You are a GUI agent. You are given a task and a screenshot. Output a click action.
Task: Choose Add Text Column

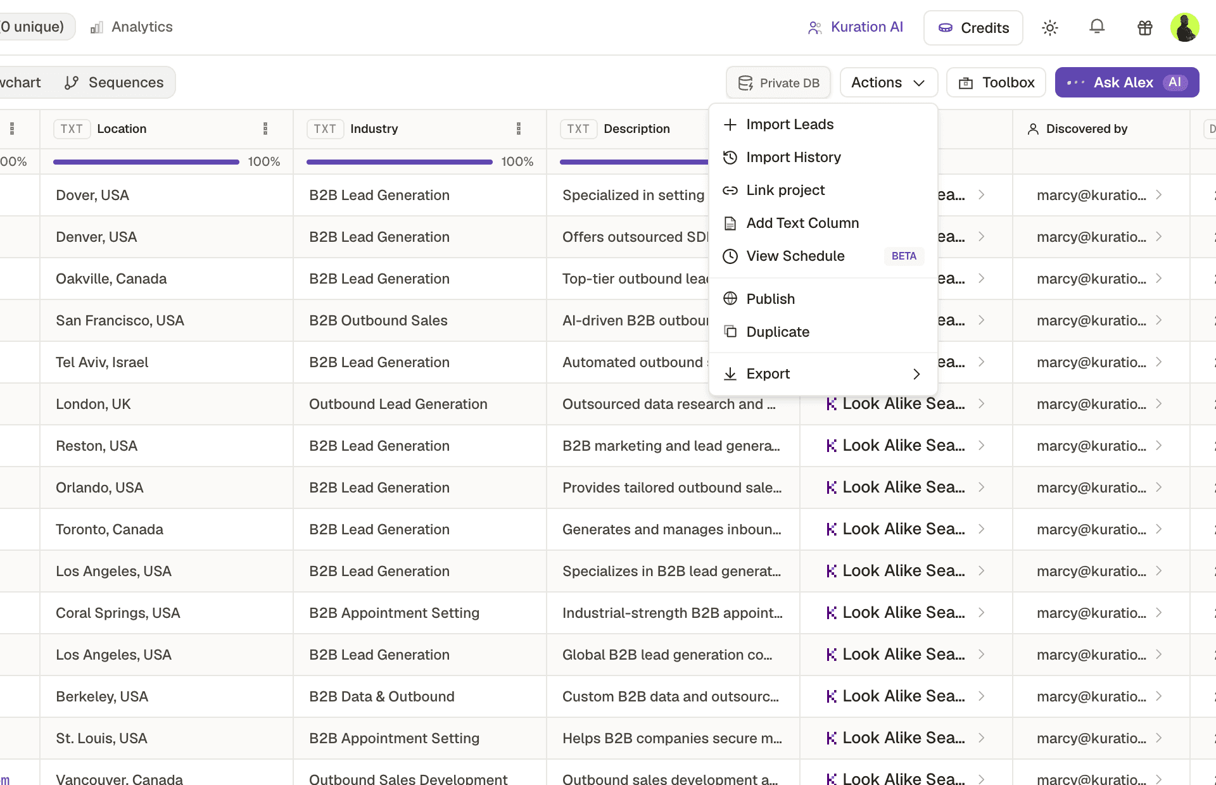[823, 223]
